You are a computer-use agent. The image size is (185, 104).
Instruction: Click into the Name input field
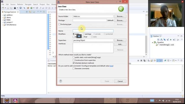(93, 31)
